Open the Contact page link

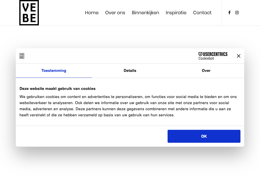pyautogui.click(x=202, y=13)
